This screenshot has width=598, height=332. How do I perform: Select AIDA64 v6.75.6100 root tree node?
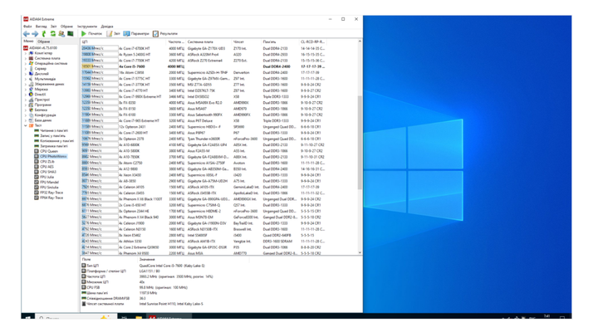point(40,48)
